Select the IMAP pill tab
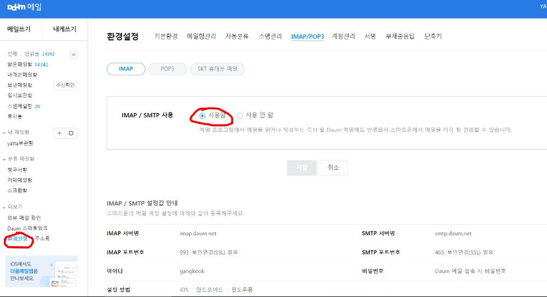 point(126,69)
